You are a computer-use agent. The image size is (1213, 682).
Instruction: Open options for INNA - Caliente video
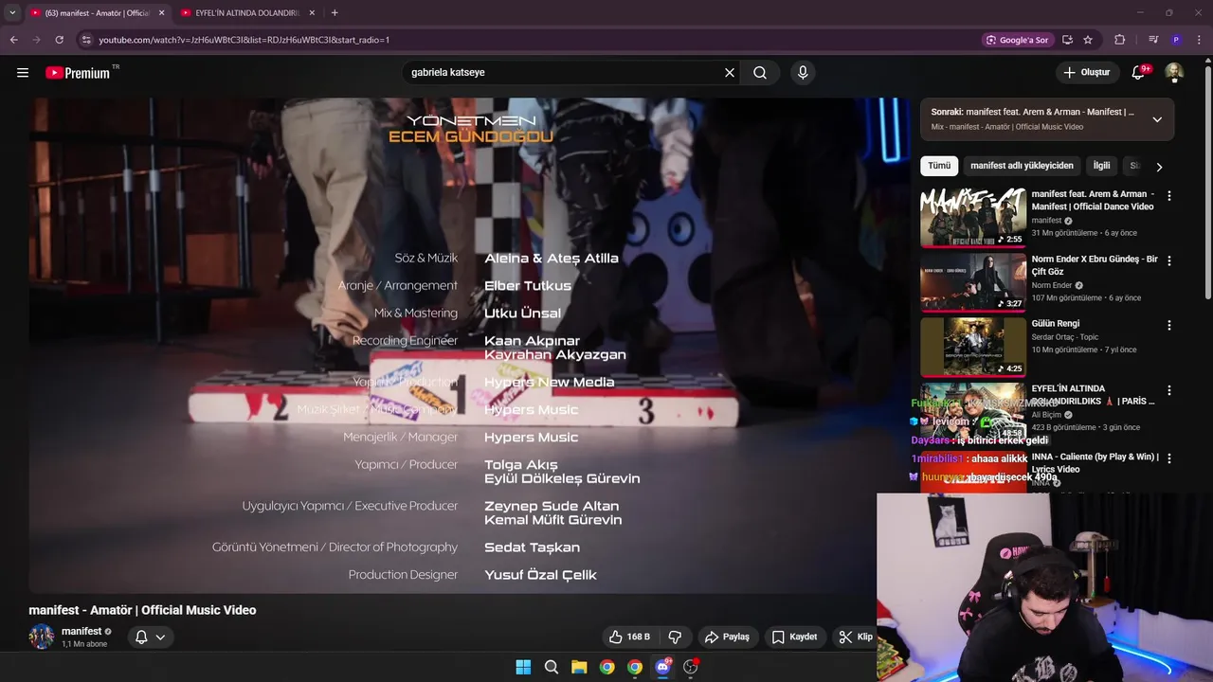click(x=1168, y=458)
